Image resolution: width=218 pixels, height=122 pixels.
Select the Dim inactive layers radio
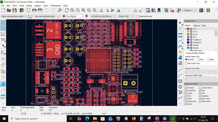coord(199,59)
